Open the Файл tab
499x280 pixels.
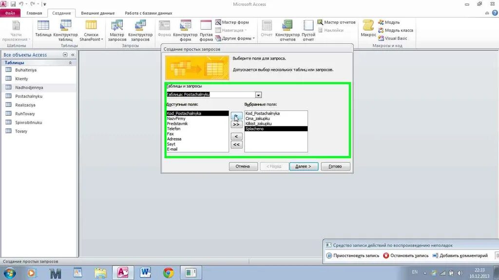(10, 13)
